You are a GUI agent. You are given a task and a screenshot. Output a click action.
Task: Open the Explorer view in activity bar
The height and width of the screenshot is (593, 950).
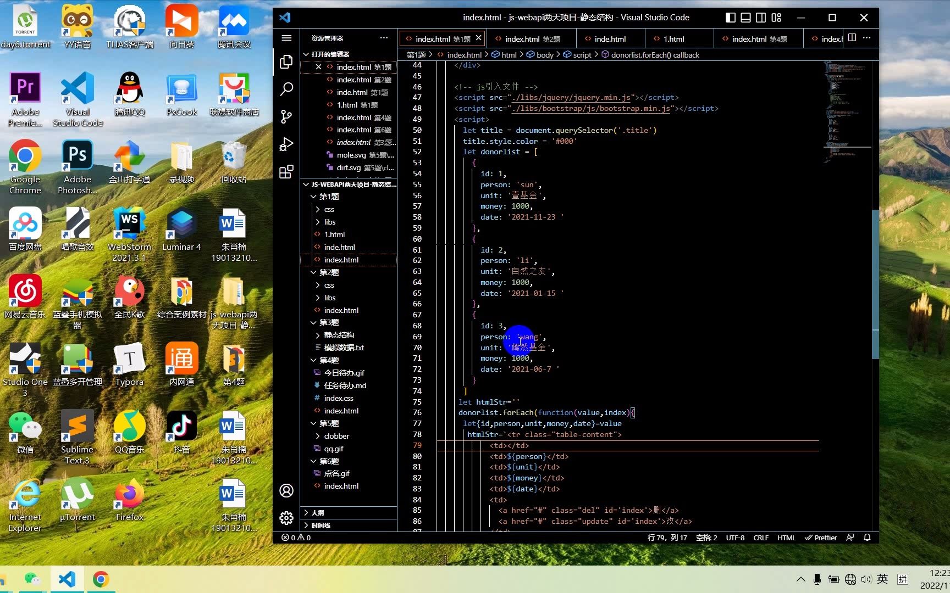pyautogui.click(x=286, y=61)
